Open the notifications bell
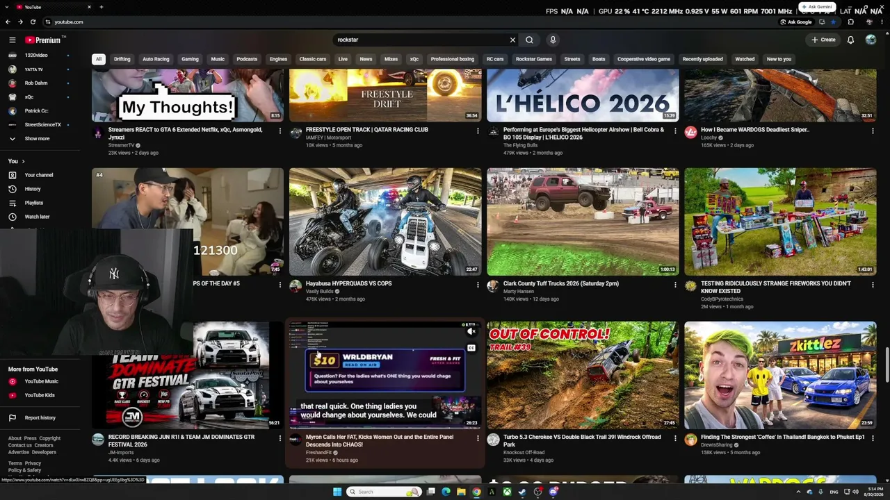The image size is (890, 500). (850, 40)
